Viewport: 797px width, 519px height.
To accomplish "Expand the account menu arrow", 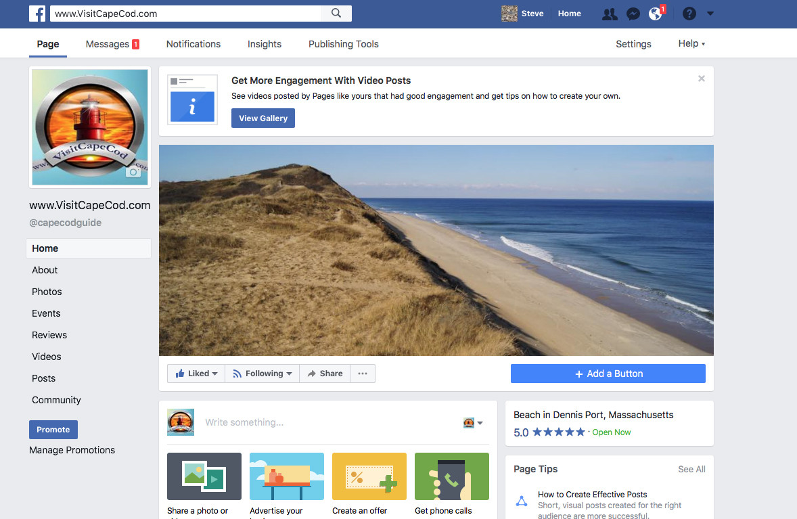I will pyautogui.click(x=710, y=14).
